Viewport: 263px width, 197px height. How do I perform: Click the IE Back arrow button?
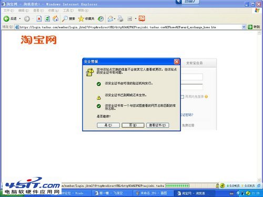pyautogui.click(x=6, y=18)
